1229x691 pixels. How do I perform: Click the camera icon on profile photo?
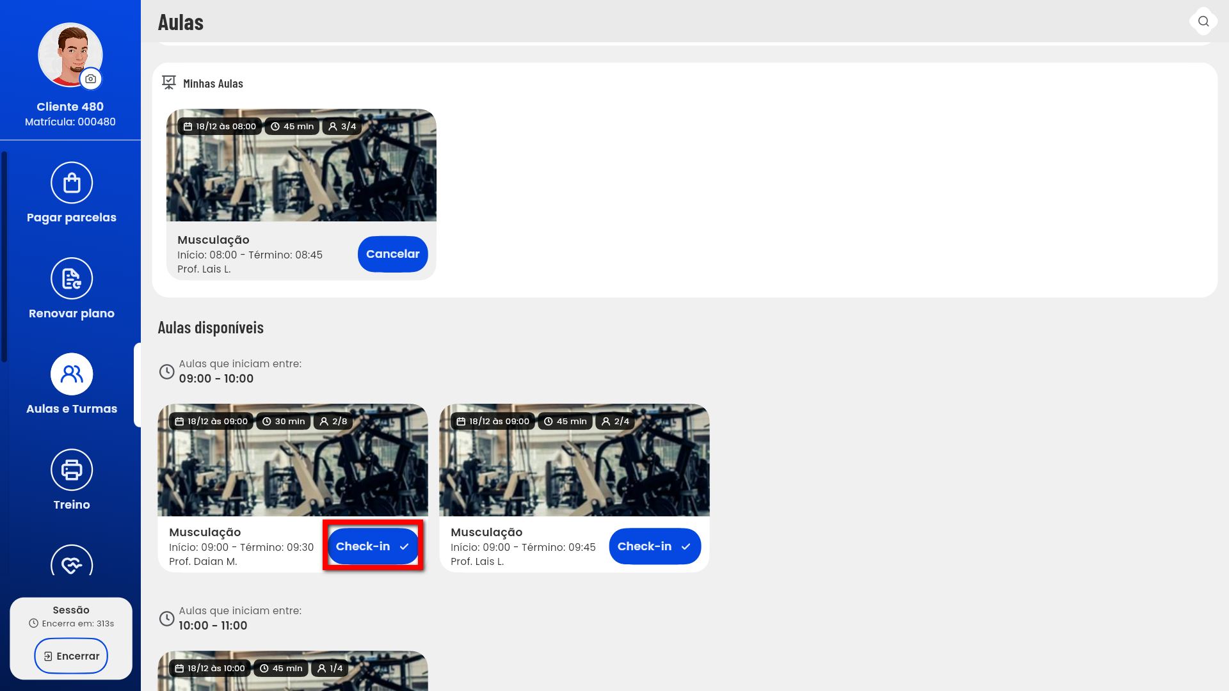[x=91, y=79]
